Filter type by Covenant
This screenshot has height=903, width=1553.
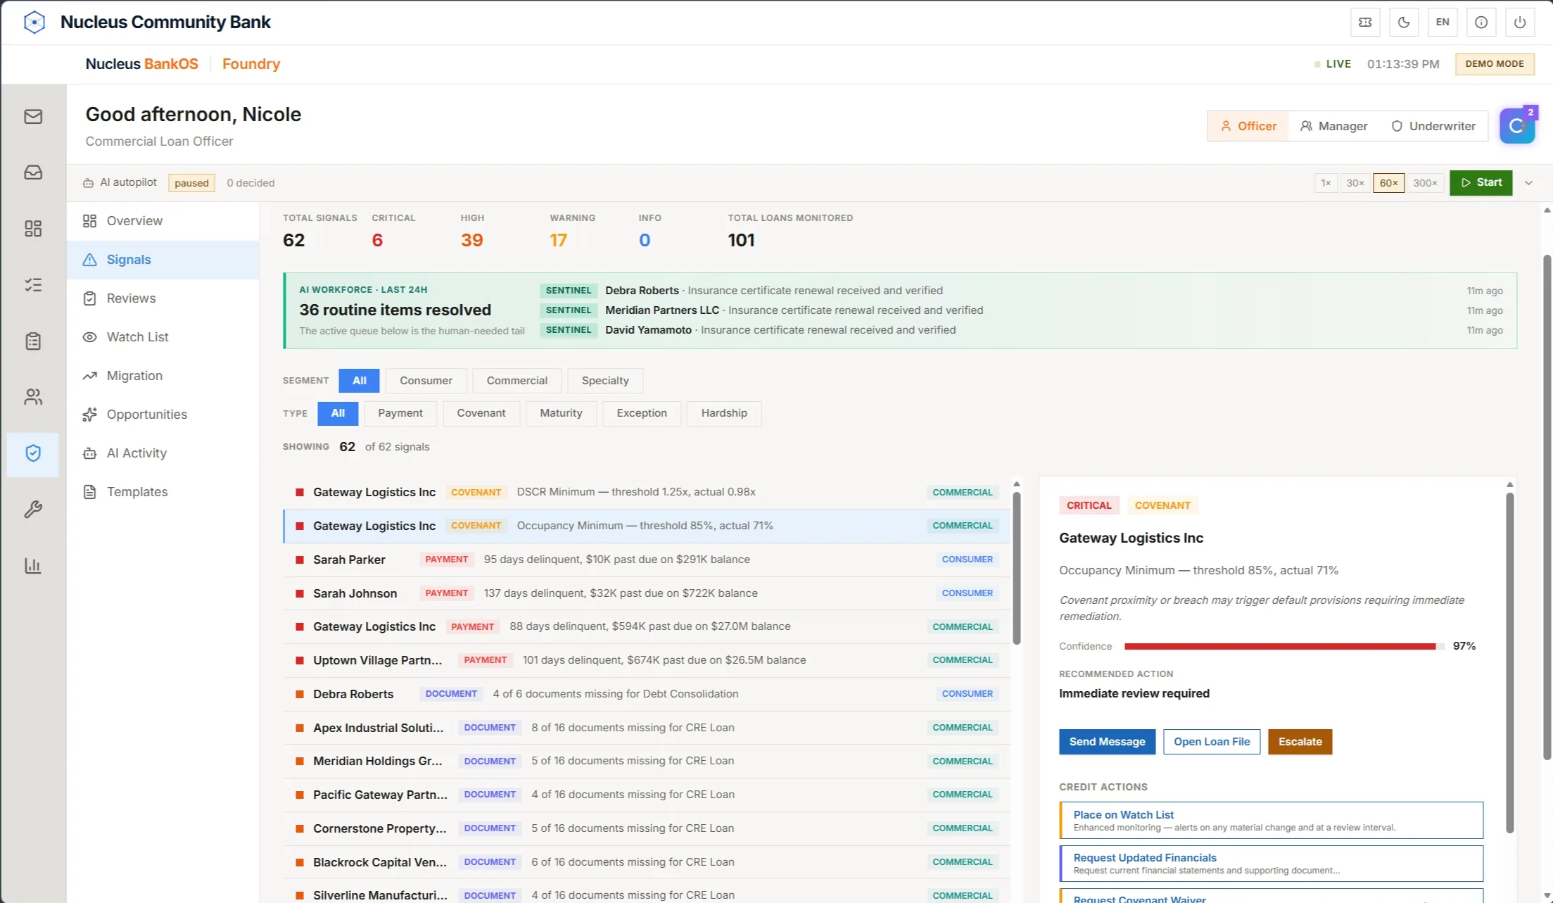[x=481, y=413]
